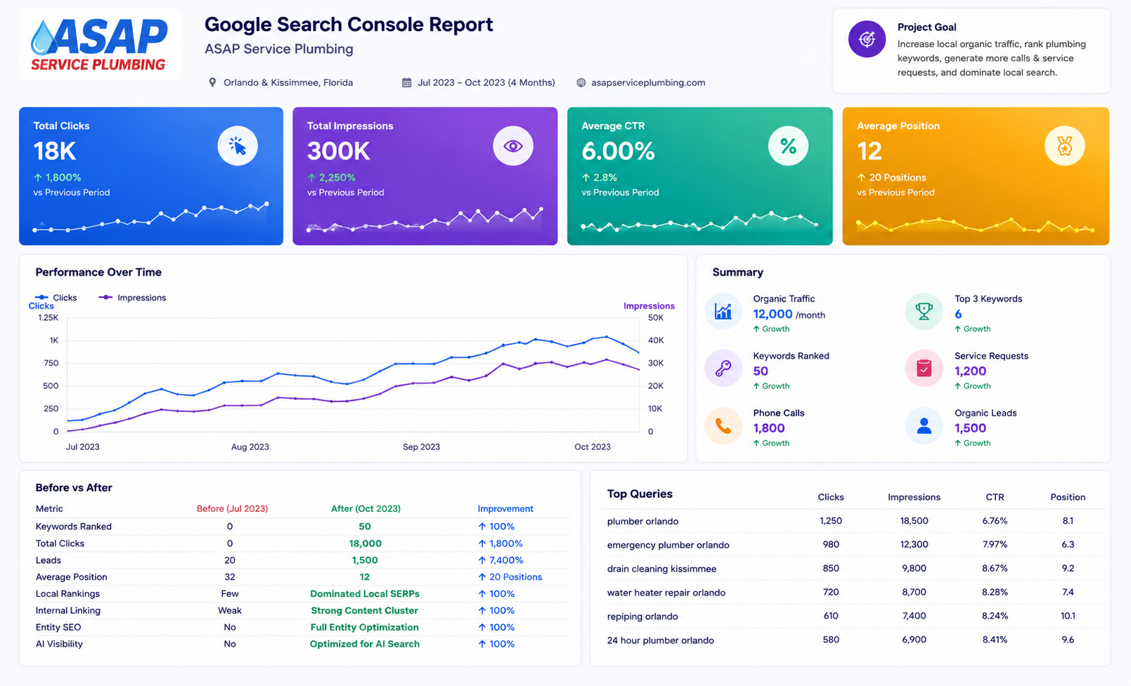Image resolution: width=1131 pixels, height=686 pixels.
Task: Click the Top 3 Keywords trophy icon
Action: point(924,311)
